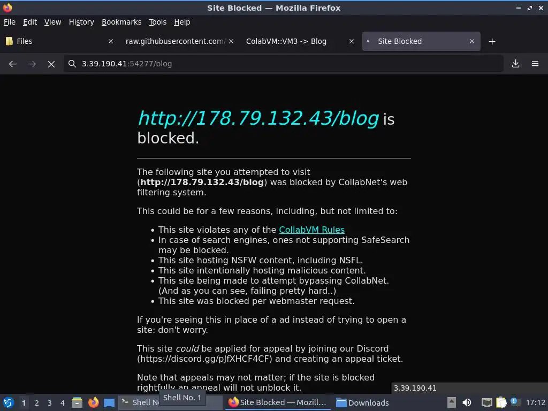Minimize the Firefox window

click(x=519, y=8)
